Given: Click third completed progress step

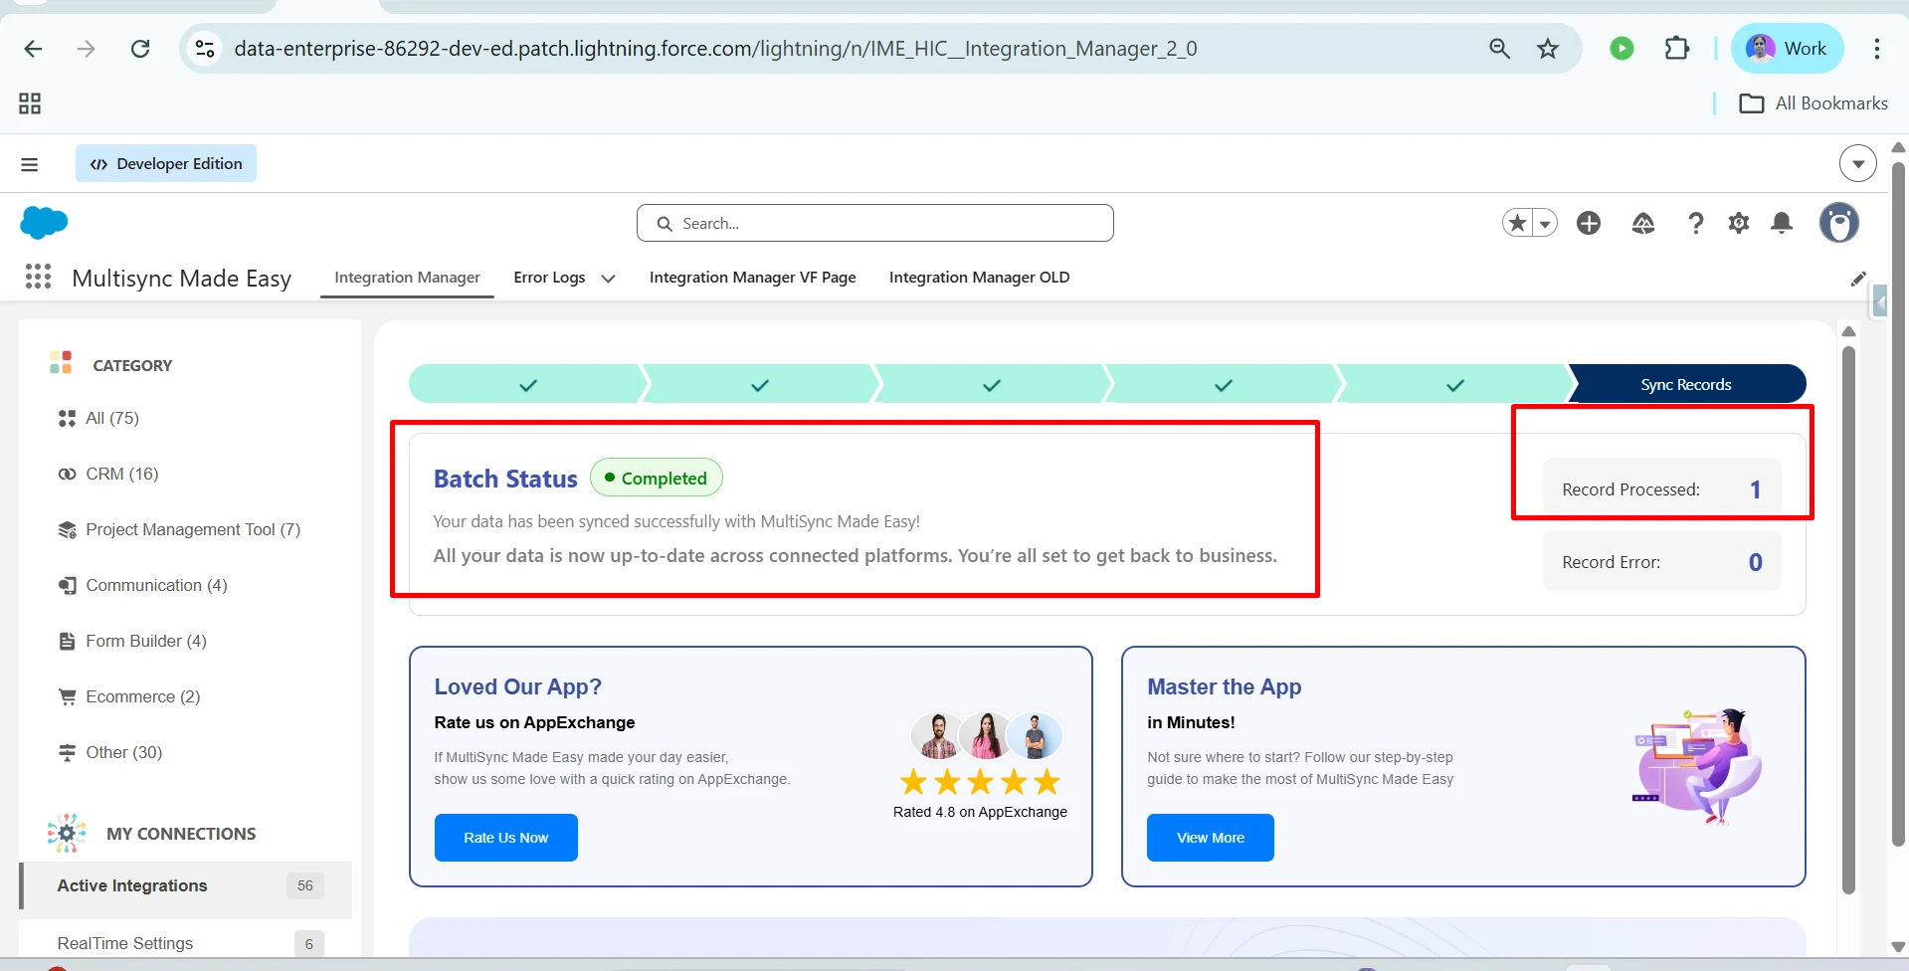Looking at the screenshot, I should point(992,385).
